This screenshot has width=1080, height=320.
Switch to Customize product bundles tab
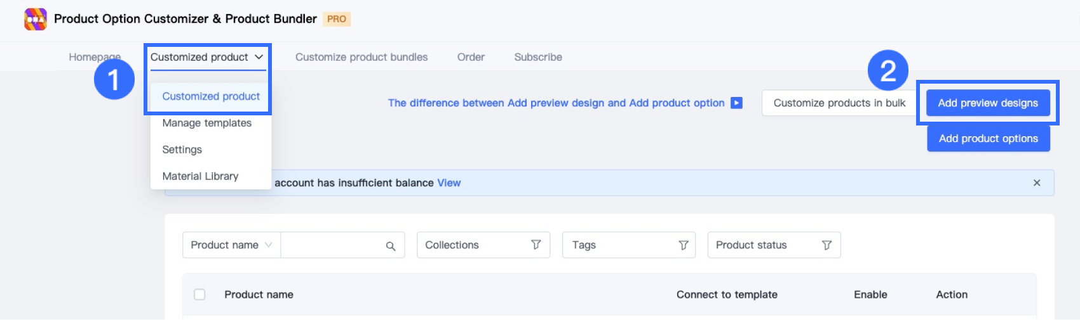coord(361,57)
